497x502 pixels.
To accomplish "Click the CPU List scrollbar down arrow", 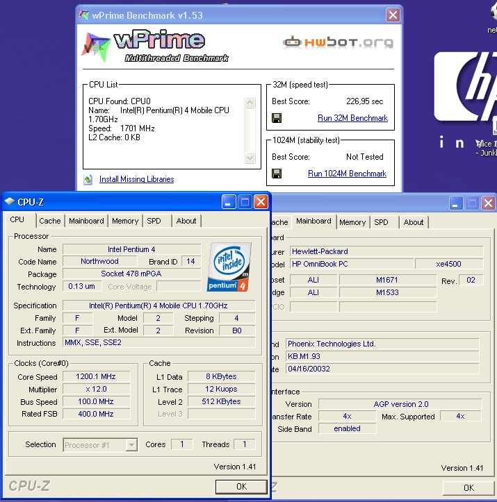I will click(x=250, y=158).
